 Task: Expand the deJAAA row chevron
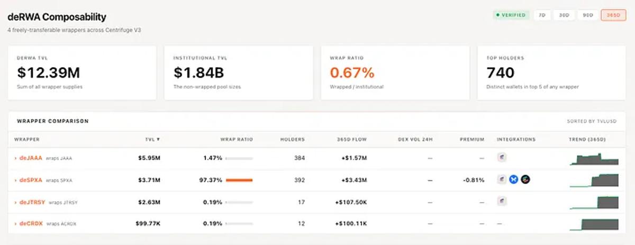pos(15,158)
